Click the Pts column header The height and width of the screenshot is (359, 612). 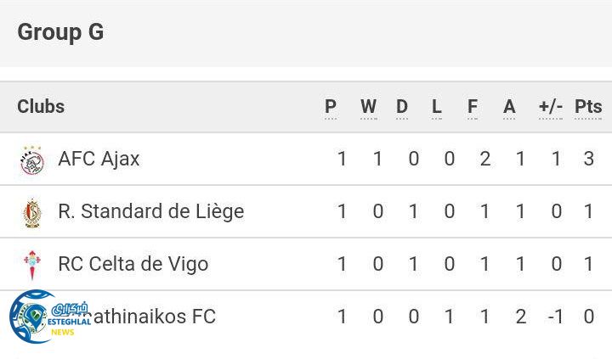click(x=588, y=107)
